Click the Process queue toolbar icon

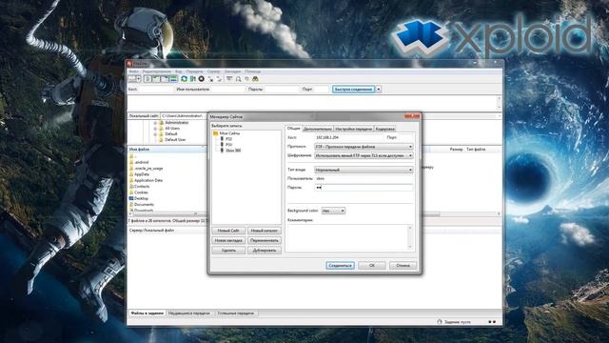click(x=192, y=79)
